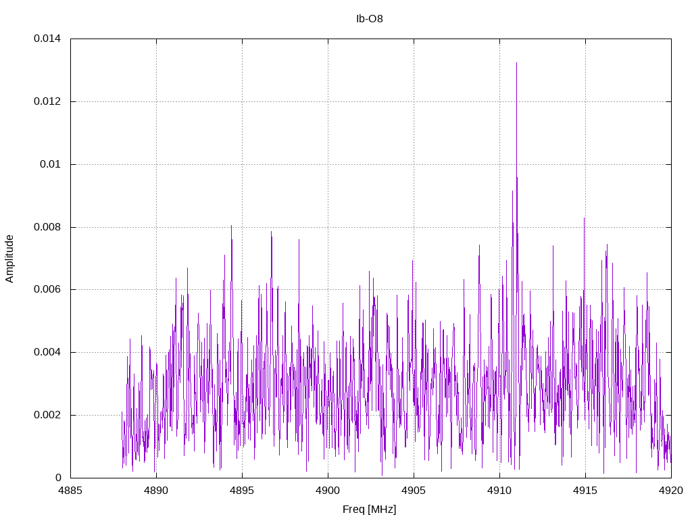Click the 0.006 y-axis tick label
This screenshot has height=519, width=692.
pyautogui.click(x=47, y=289)
